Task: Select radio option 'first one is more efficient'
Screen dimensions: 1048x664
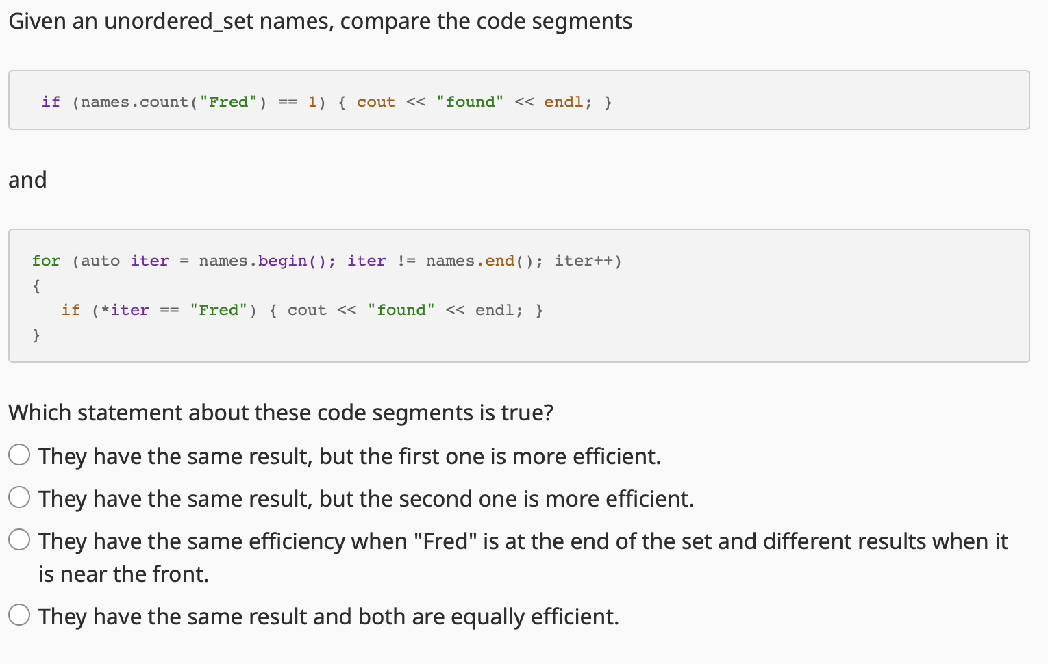Action: [x=19, y=454]
